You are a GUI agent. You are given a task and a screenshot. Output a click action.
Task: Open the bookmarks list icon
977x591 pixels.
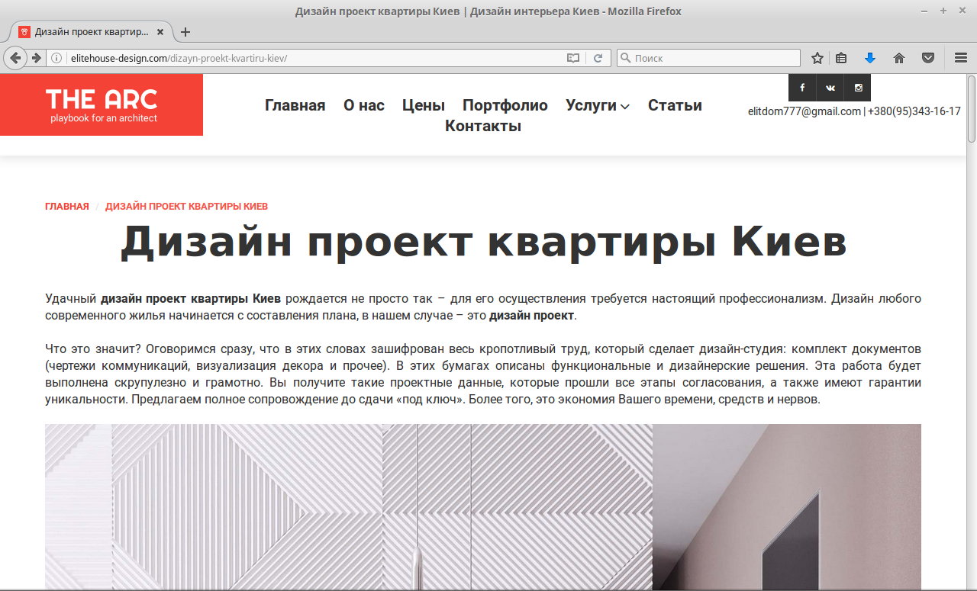click(x=841, y=58)
